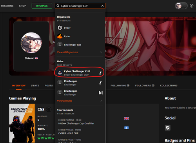This screenshot has width=196, height=143.
Task: Open the Steam social icon
Action: pos(167,128)
